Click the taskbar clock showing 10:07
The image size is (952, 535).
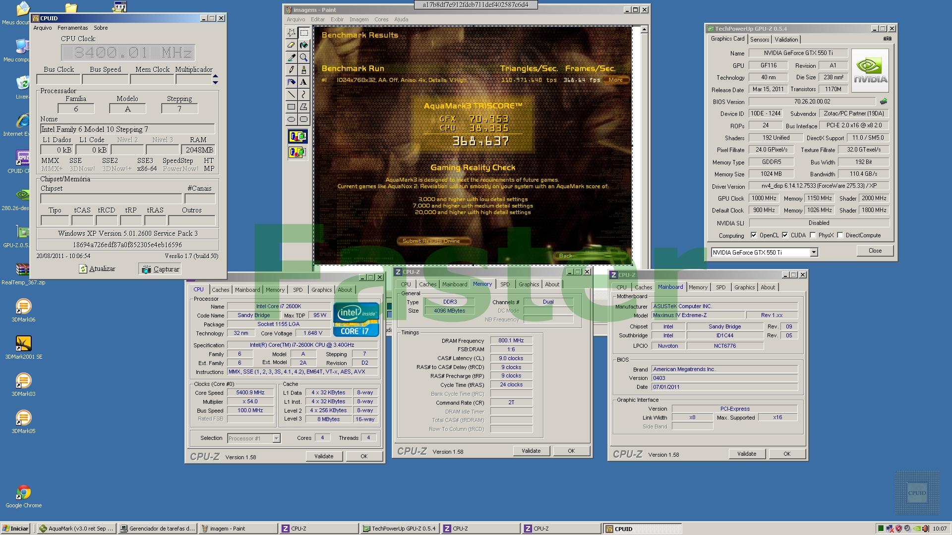[x=940, y=529]
